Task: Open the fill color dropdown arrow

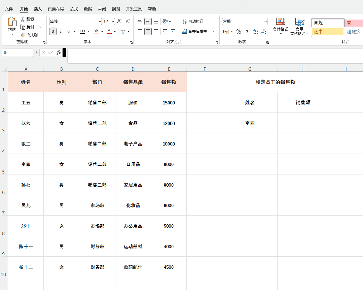Action: (102, 31)
